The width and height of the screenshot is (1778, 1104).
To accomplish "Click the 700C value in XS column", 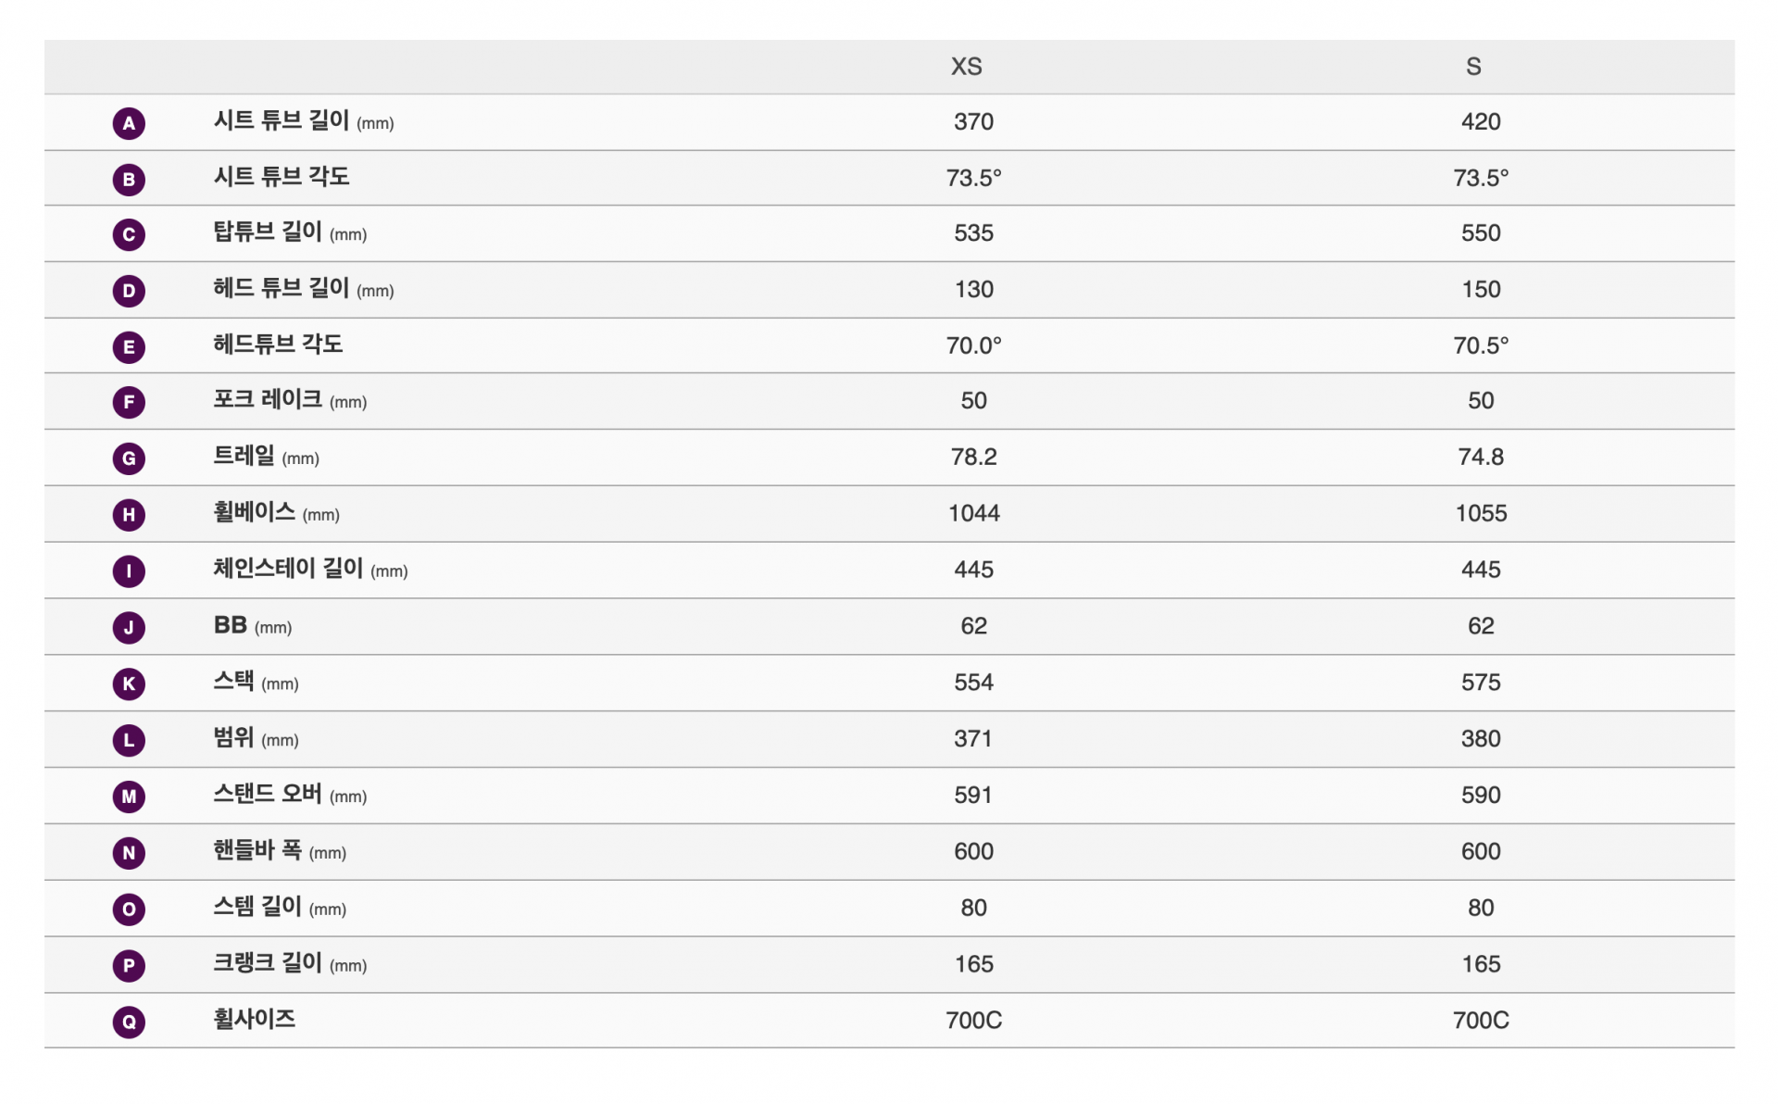I will 974,1021.
